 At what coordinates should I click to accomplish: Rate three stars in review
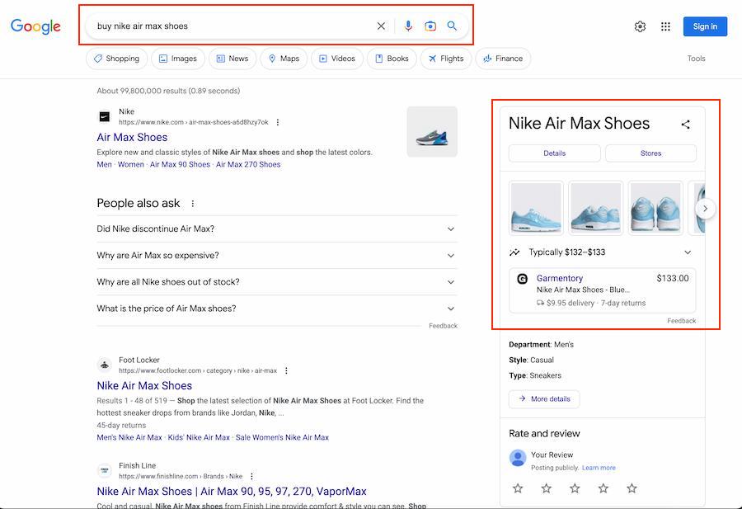click(x=575, y=488)
